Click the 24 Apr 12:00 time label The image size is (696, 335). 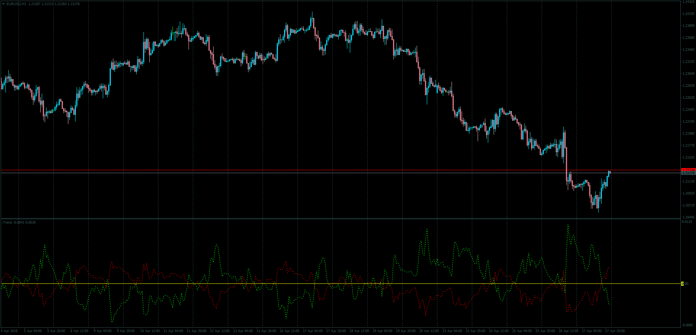[499, 331]
